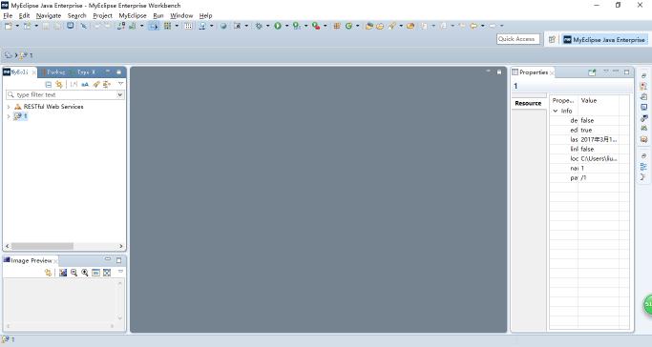
Task: Click the globe web browser toolbar icon
Action: click(223, 26)
